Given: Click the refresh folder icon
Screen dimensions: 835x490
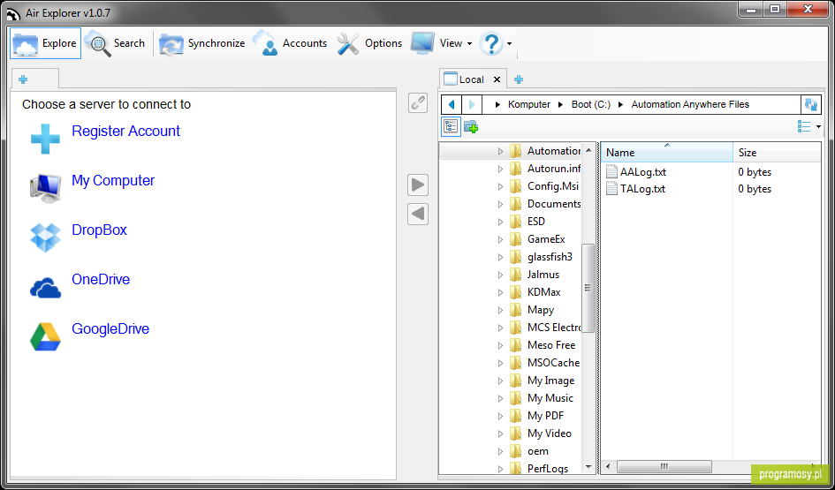Looking at the screenshot, I should (810, 105).
